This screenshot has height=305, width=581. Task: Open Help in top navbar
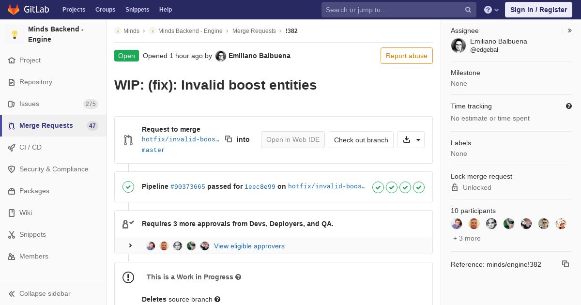pyautogui.click(x=166, y=10)
